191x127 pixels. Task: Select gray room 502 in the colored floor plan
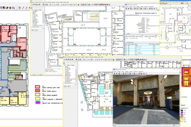(17, 86)
